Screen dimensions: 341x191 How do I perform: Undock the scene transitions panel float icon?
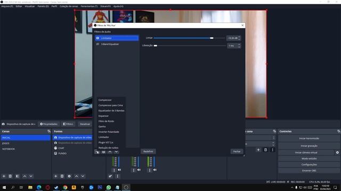pyautogui.click(x=274, y=132)
